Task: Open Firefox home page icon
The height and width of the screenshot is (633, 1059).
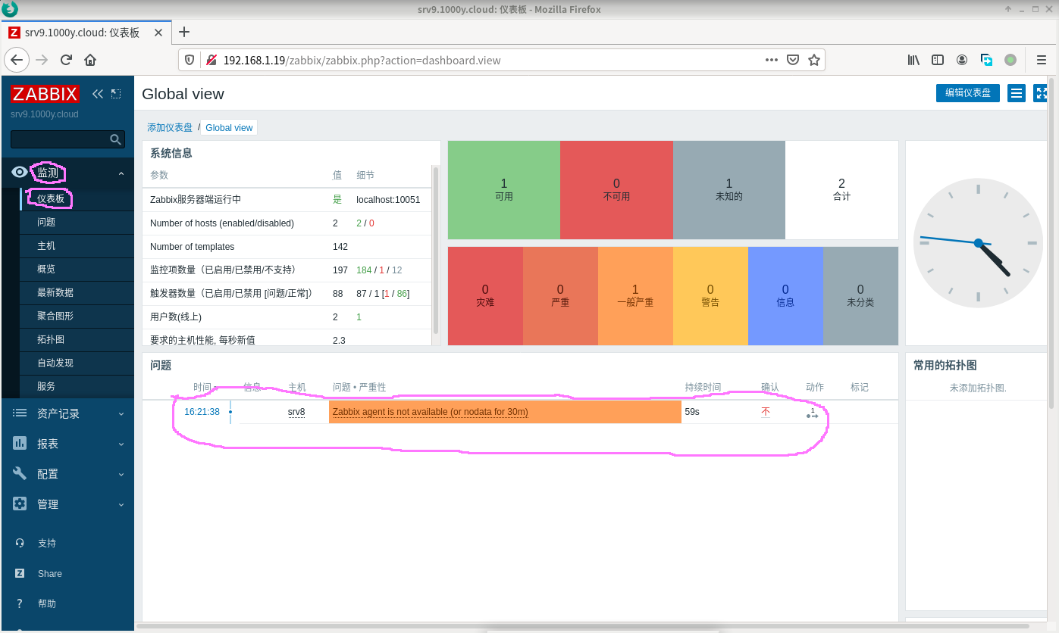Action: [90, 60]
